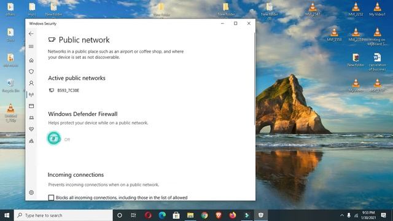Open Microsoft Store from the taskbar
The image size is (393, 221).
pyautogui.click(x=176, y=215)
